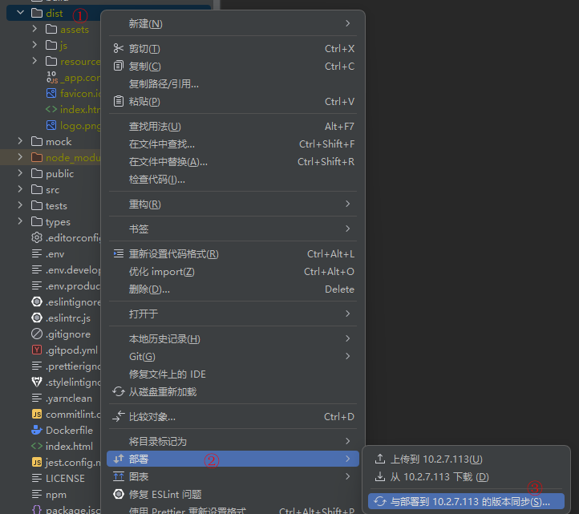Image resolution: width=579 pixels, height=514 pixels.
Task: Collapse the dist folder
Action: [21, 13]
